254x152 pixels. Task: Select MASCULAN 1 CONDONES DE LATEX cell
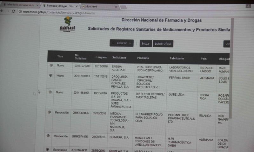pyautogui.click(x=147, y=142)
